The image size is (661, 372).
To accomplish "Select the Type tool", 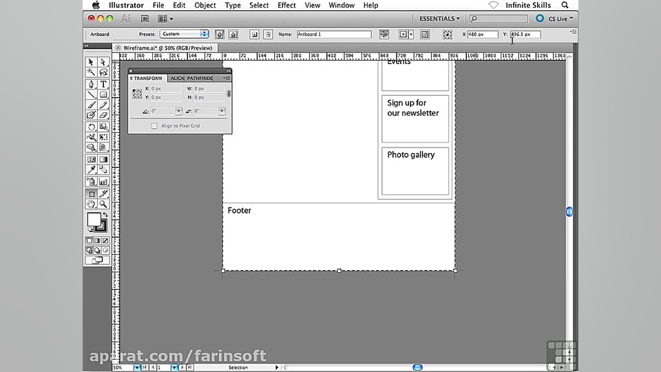I will click(x=103, y=84).
